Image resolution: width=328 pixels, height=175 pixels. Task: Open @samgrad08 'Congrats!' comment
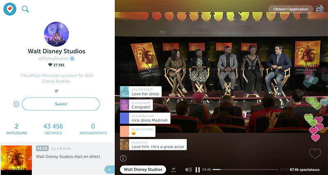click(x=137, y=105)
